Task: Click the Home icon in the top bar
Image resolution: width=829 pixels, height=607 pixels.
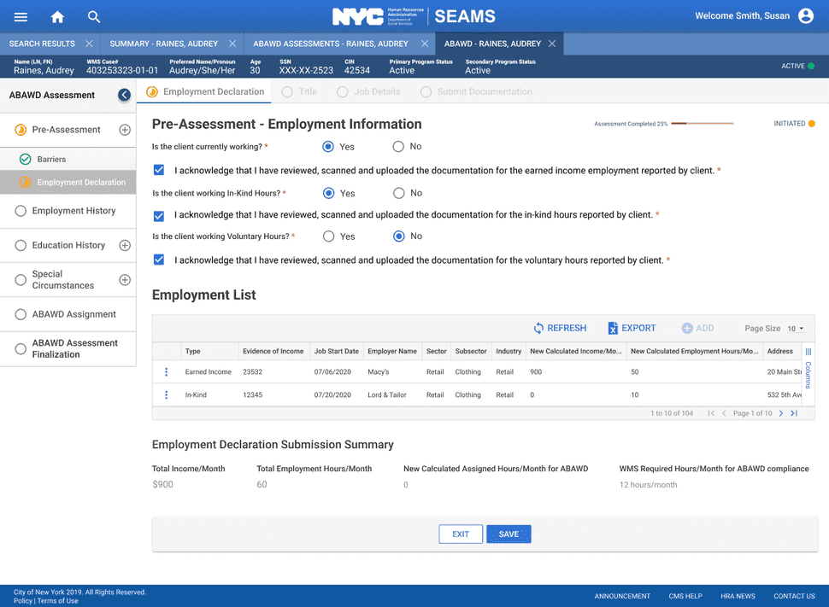Action: [57, 16]
